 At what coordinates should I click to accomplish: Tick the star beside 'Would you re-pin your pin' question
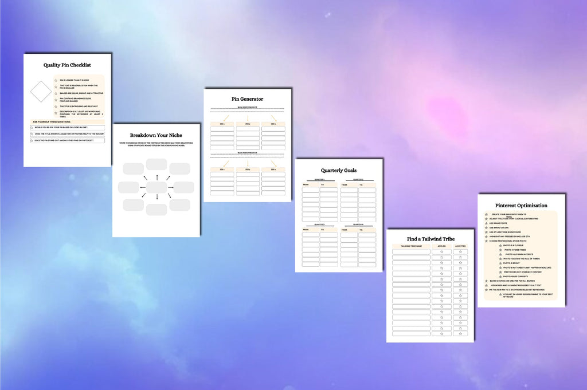32,128
